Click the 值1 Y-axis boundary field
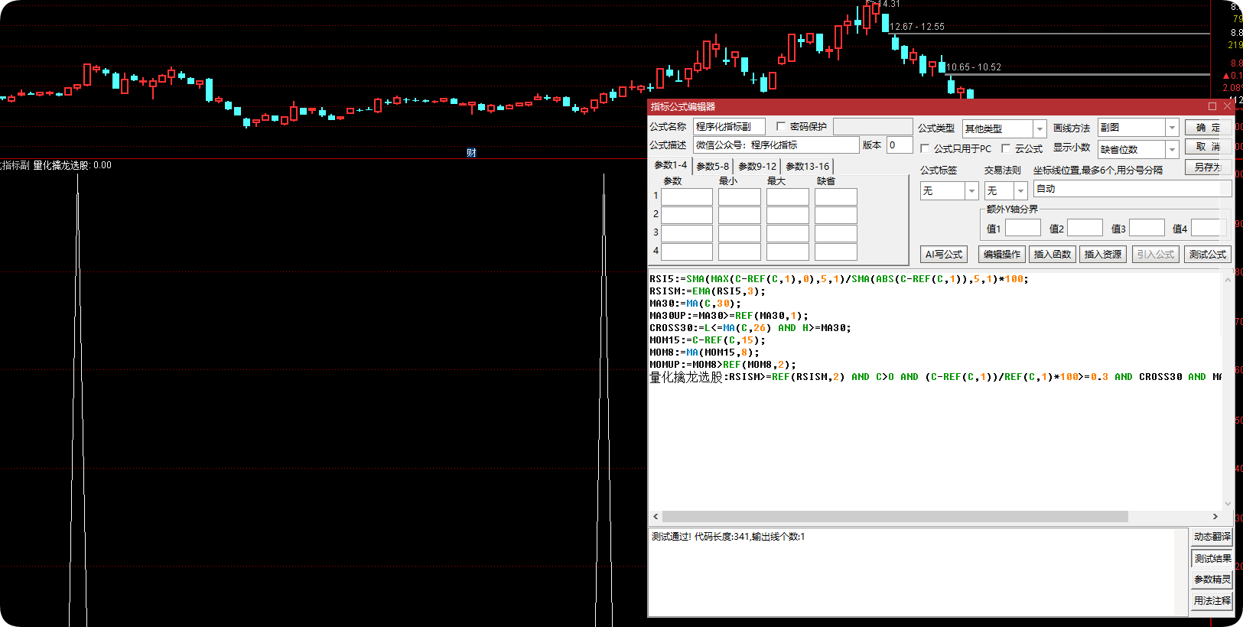The width and height of the screenshot is (1243, 627). (1023, 228)
